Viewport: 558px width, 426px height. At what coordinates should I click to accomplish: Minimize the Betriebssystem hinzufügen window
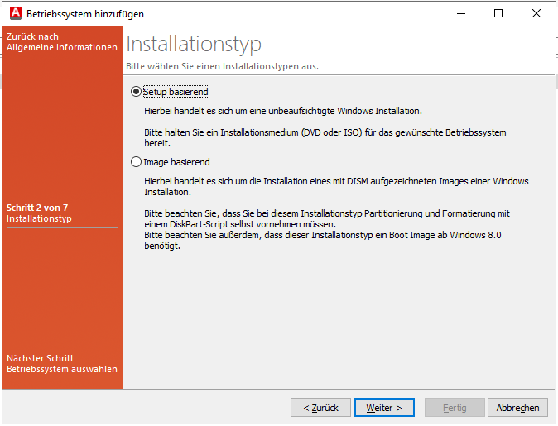(x=460, y=13)
